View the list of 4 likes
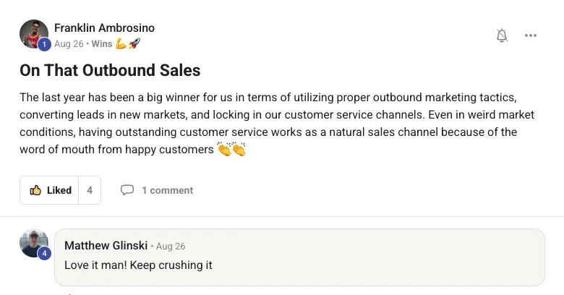Viewport: 564px width, 295px height. [x=90, y=190]
